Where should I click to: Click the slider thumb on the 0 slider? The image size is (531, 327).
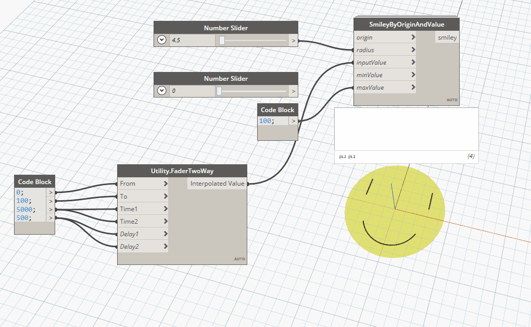click(x=219, y=91)
